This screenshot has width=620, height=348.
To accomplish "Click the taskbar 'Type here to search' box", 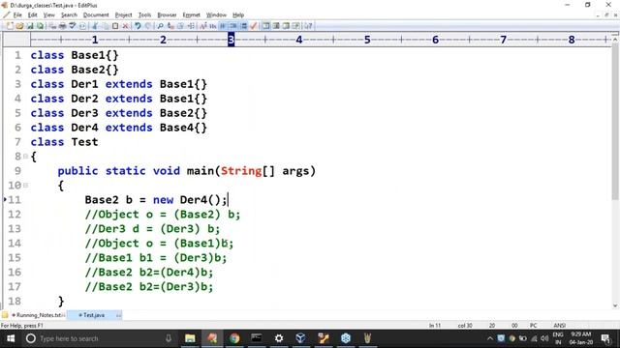I will 99,338.
